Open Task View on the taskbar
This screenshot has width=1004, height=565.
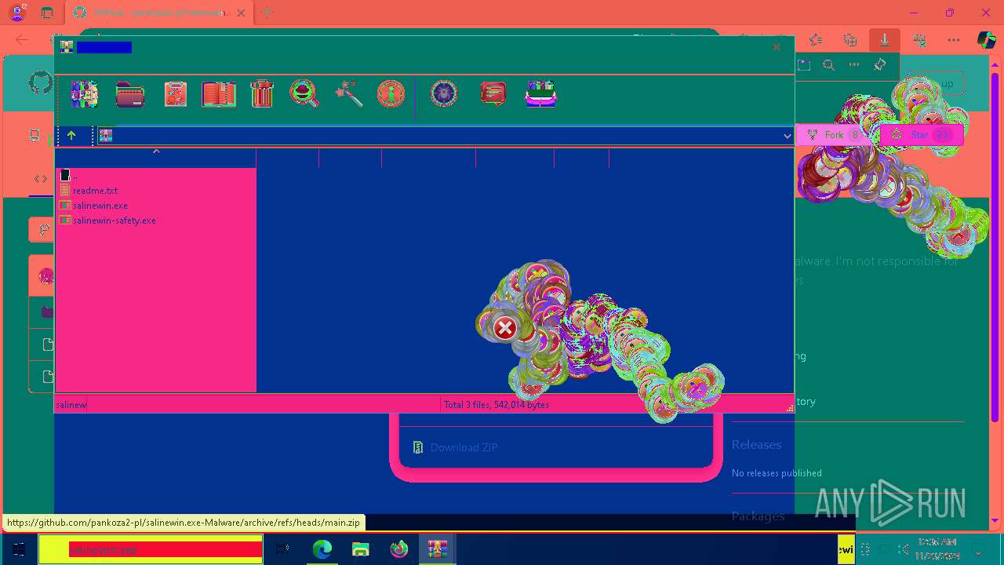283,549
